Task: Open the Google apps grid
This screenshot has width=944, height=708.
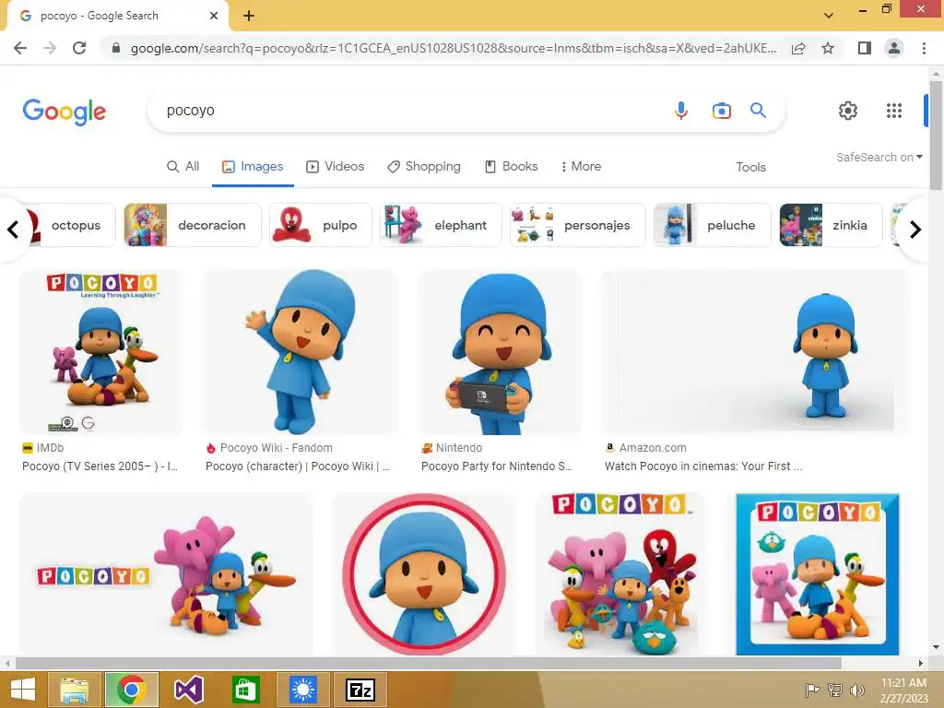Action: pyautogui.click(x=894, y=111)
